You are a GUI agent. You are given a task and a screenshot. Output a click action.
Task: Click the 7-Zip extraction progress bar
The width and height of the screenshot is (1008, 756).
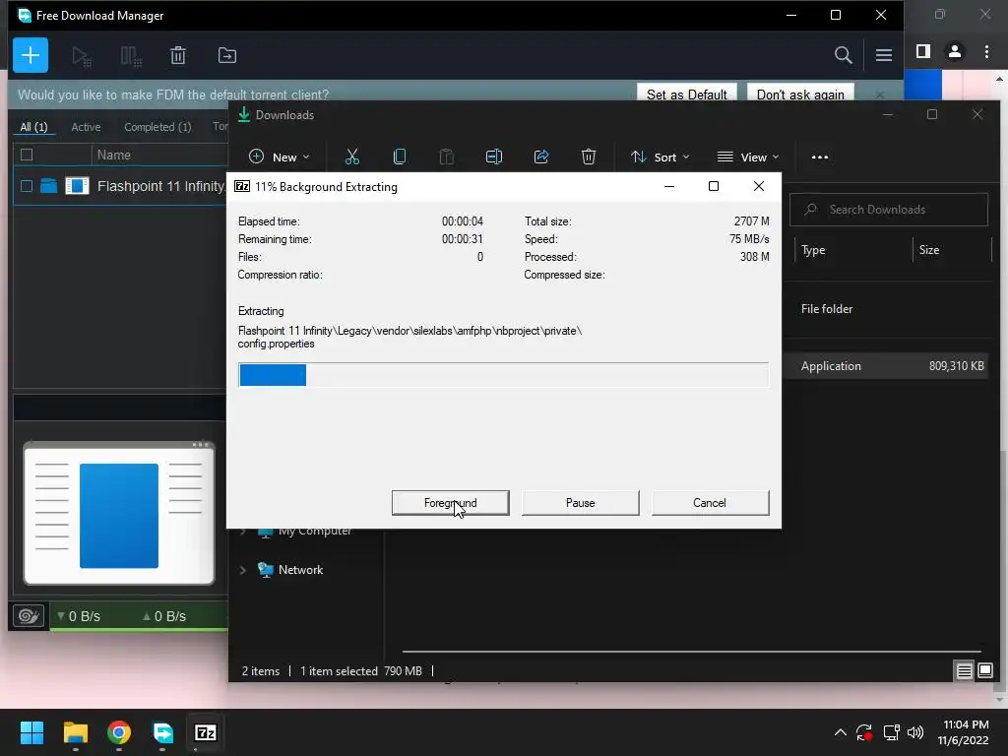coord(503,375)
